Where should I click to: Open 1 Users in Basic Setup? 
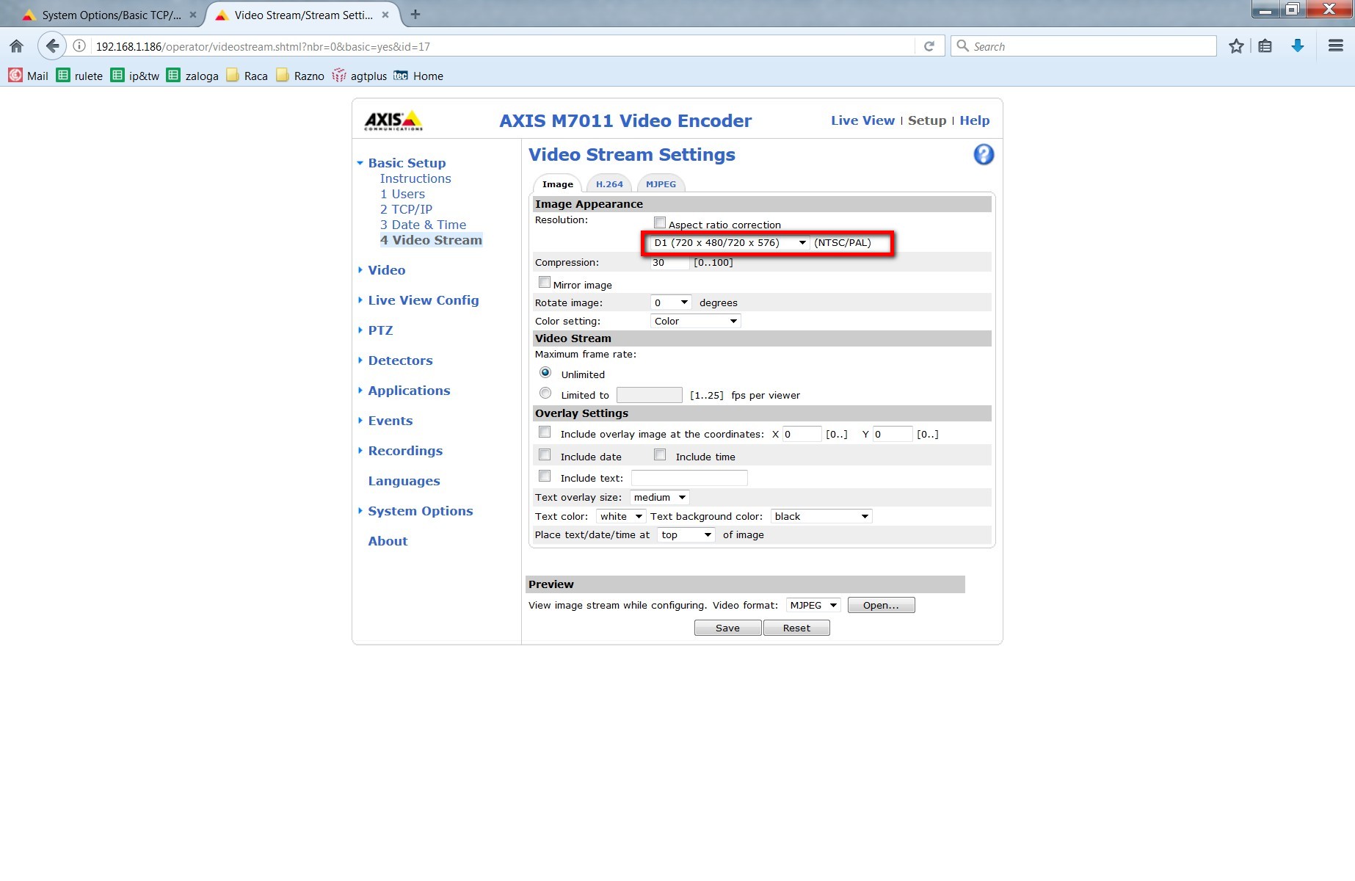(402, 194)
